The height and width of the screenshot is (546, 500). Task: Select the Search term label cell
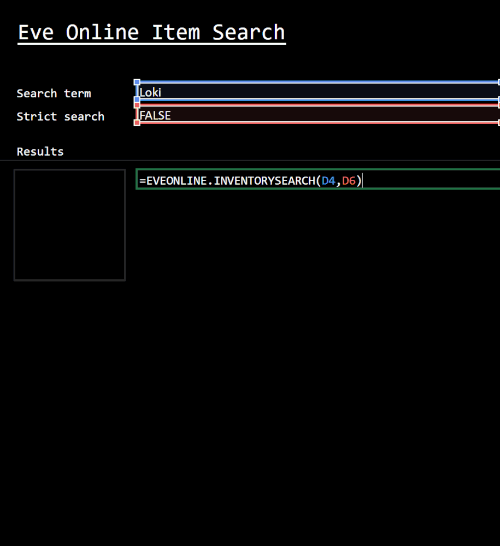pos(54,93)
